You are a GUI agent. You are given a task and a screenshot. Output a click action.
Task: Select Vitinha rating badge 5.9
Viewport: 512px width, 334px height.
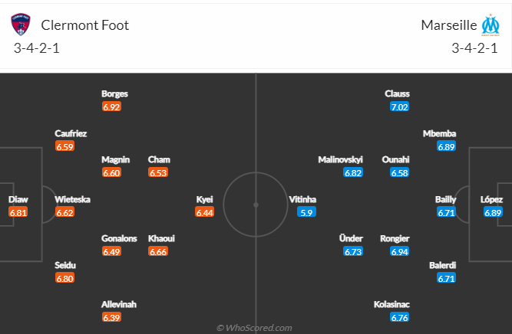click(306, 212)
